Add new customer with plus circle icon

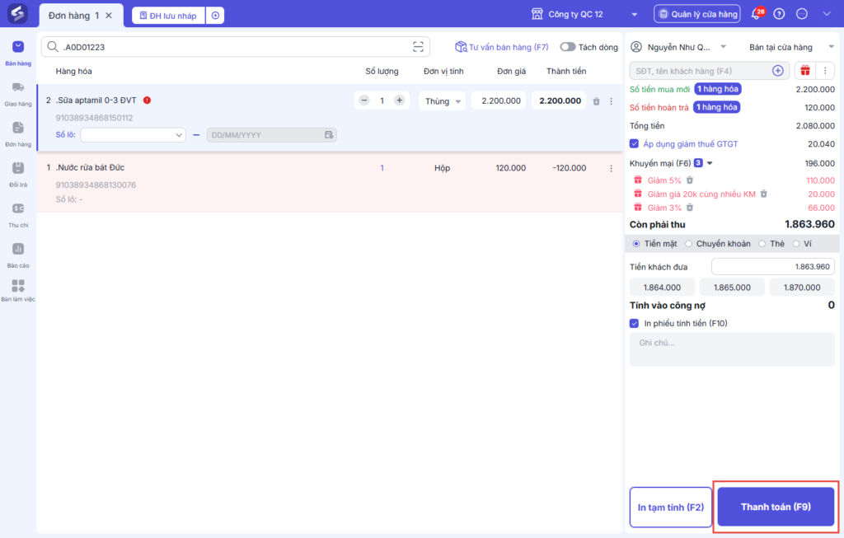[x=778, y=71]
